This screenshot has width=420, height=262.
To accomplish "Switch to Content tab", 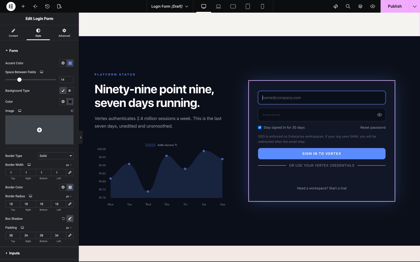I will pos(13,33).
